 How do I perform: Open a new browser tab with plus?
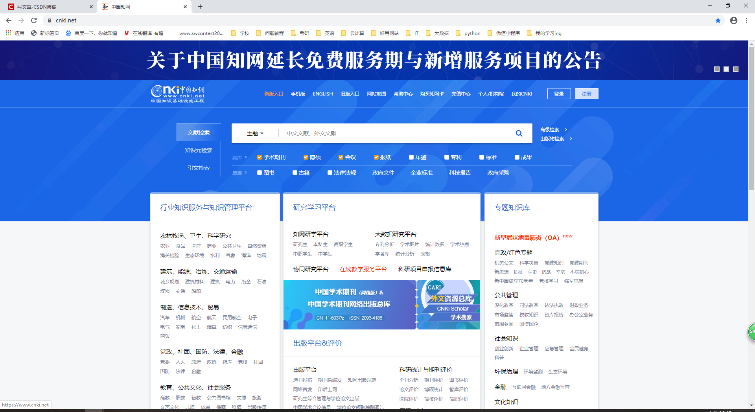click(x=200, y=7)
